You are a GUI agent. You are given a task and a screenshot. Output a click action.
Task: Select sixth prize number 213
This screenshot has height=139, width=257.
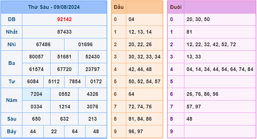point(93,119)
